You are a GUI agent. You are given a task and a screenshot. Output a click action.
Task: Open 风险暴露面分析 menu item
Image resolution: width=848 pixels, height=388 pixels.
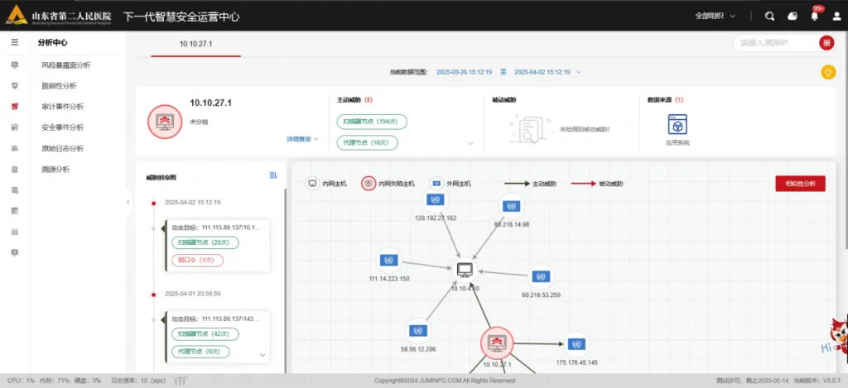(65, 65)
